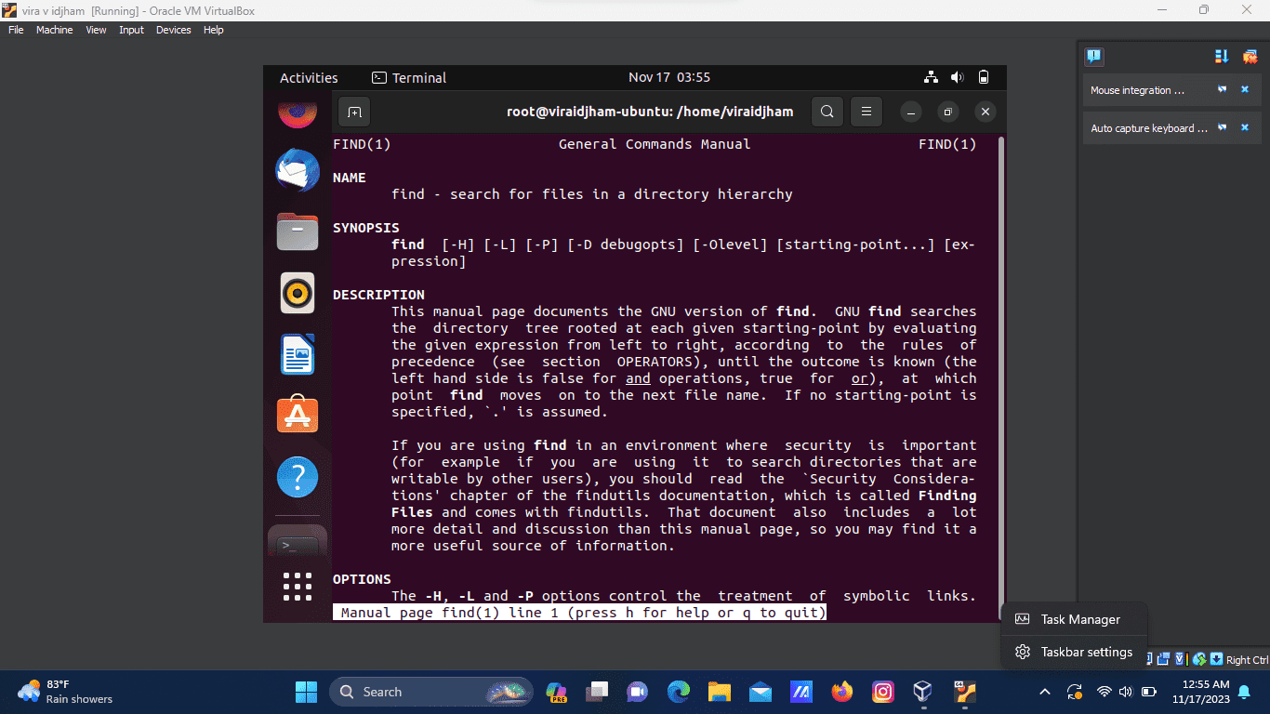Open VirtualBox Help menu
Image resolution: width=1270 pixels, height=714 pixels.
coord(213,30)
